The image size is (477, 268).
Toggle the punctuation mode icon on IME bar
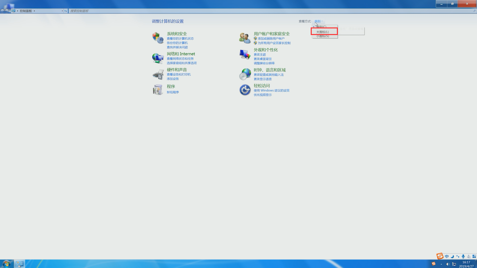coord(458,256)
